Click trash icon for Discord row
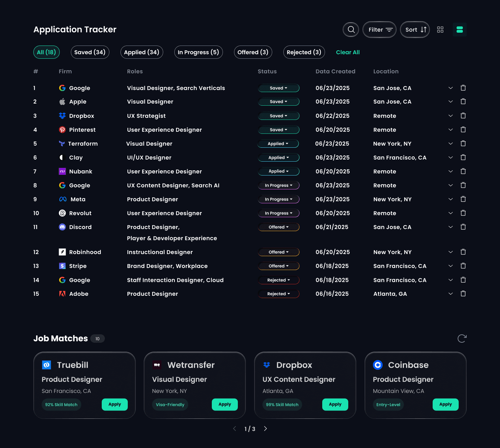 [463, 227]
